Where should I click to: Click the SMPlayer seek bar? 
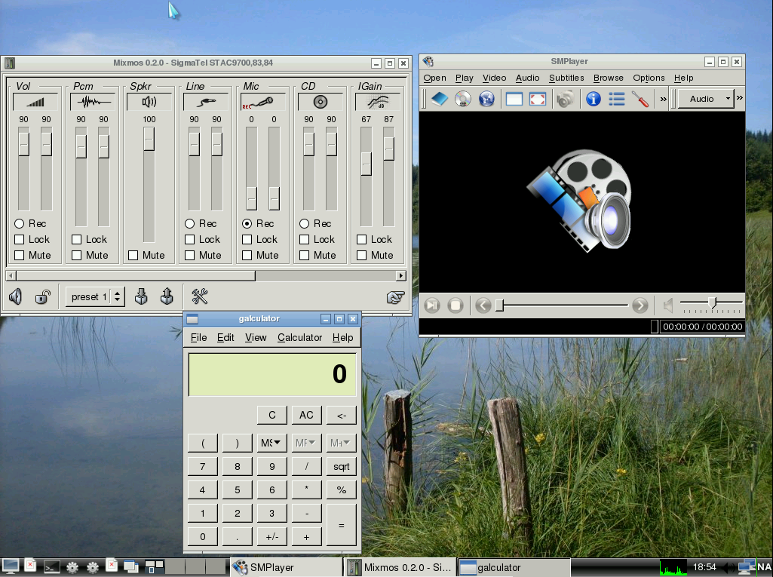click(562, 305)
